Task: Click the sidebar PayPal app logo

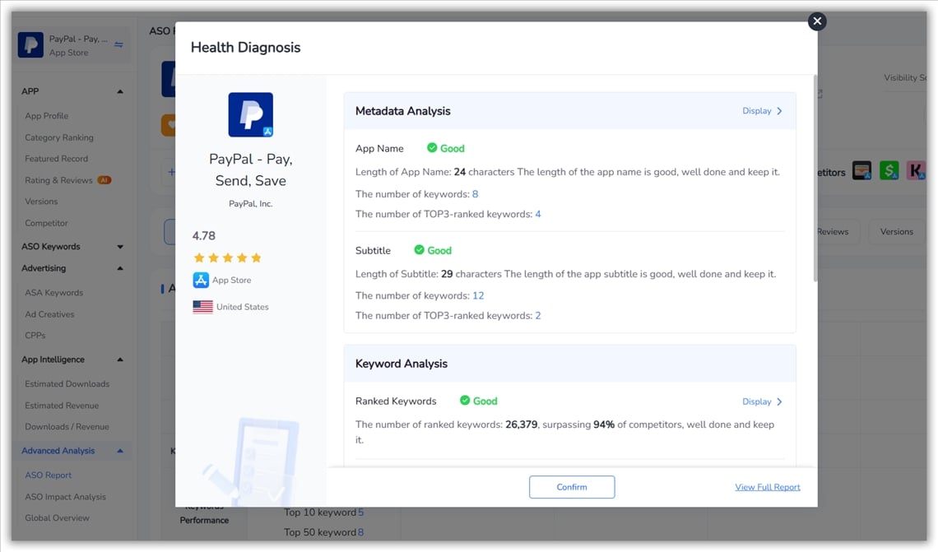Action: point(30,45)
